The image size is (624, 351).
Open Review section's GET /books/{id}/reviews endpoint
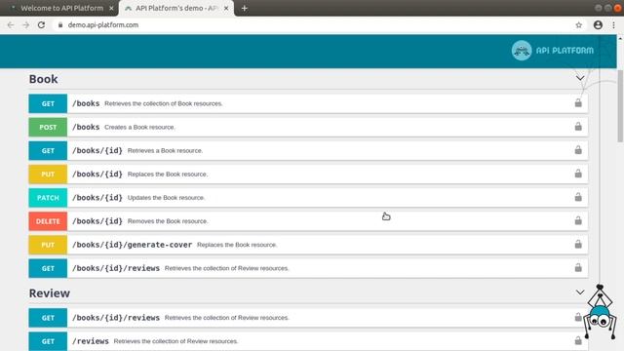coord(308,318)
